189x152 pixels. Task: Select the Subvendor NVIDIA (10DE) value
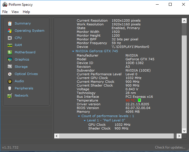coord(138,70)
